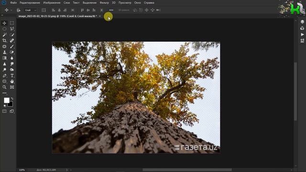This screenshot has height=172, width=306.
Task: Open the Текст menu
Action: point(76,3)
